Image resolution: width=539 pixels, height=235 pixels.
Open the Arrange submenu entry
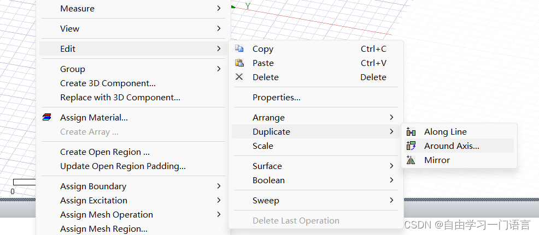(x=316, y=118)
